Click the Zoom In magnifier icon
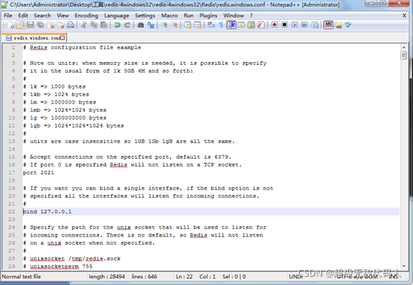Screen dimensions: 413x285 (x=165, y=25)
